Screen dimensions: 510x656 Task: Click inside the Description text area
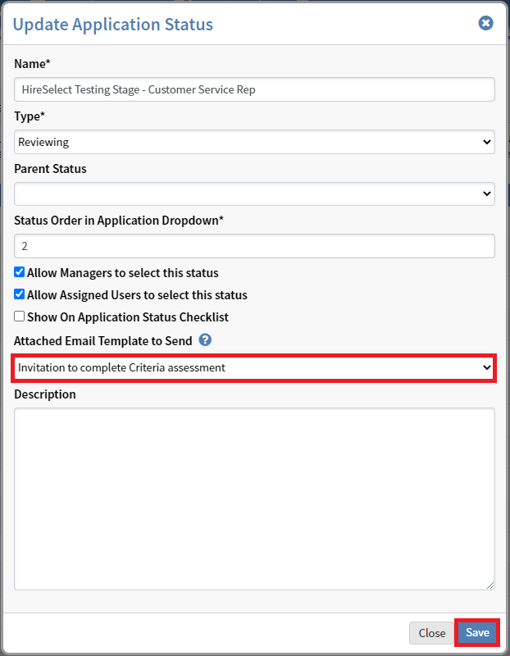coord(254,498)
